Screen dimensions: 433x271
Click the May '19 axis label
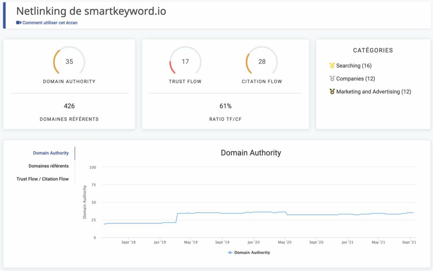[x=191, y=242]
